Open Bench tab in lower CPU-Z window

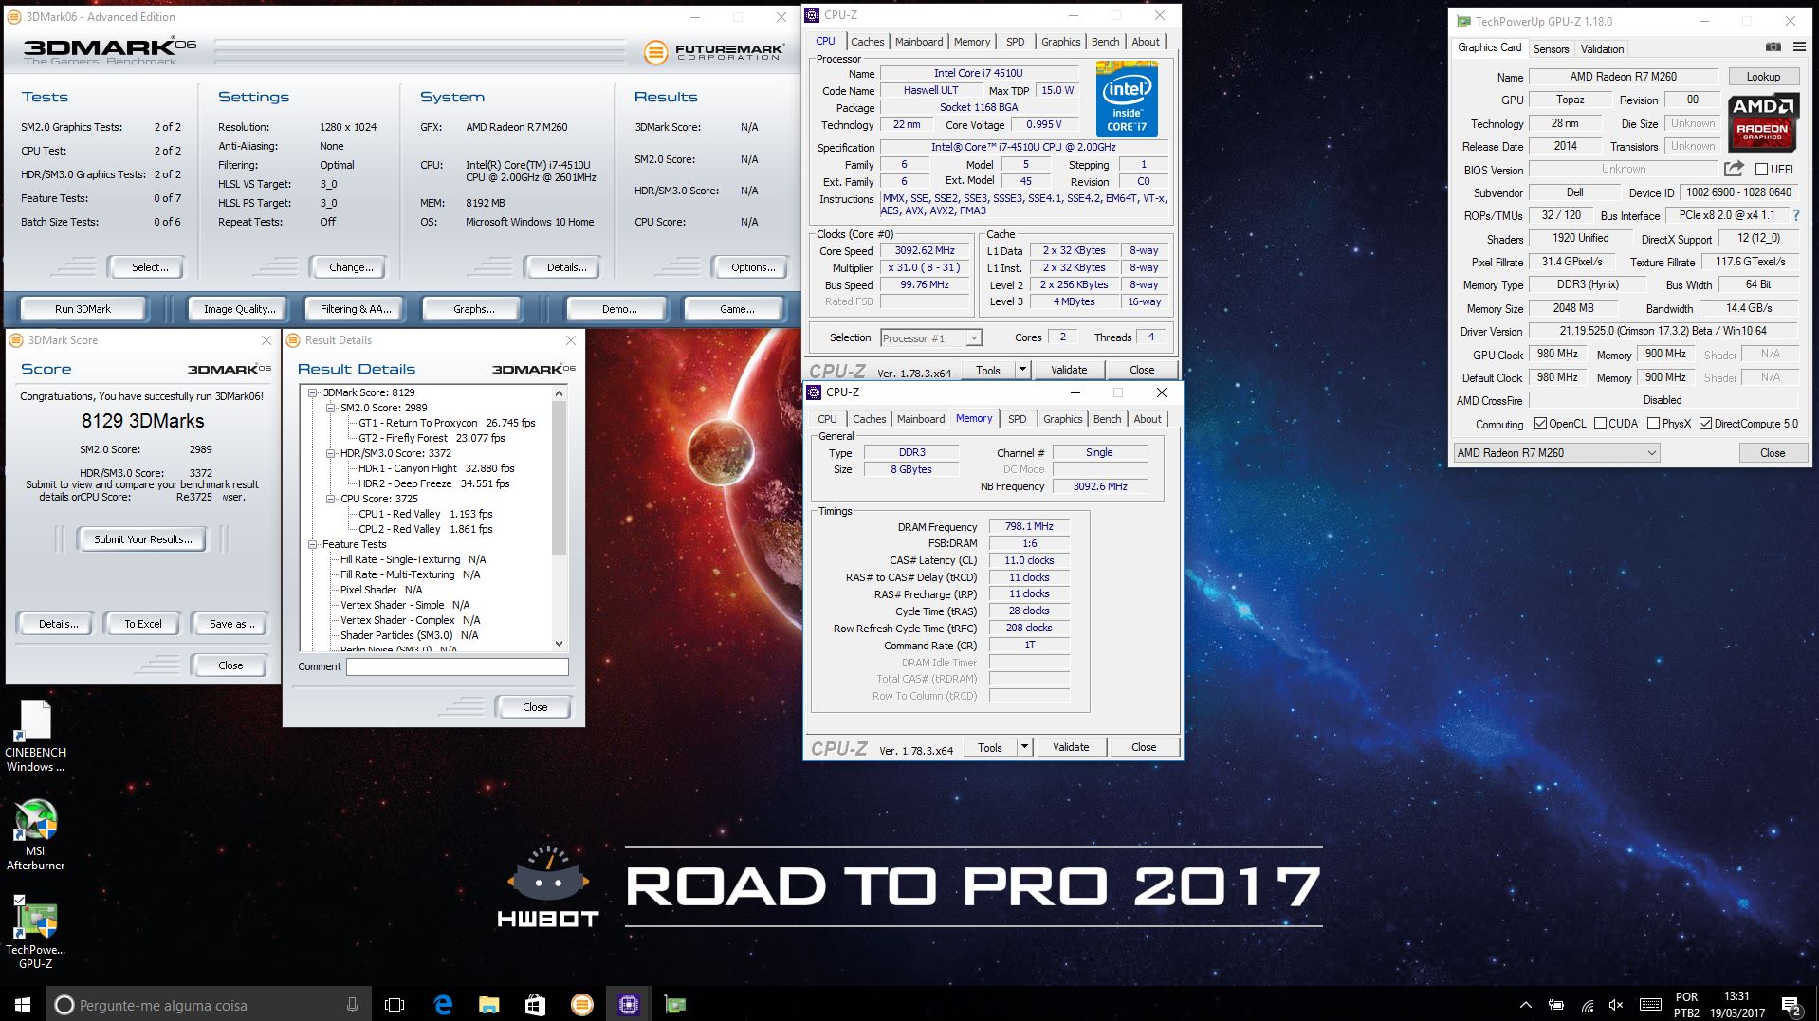point(1107,419)
